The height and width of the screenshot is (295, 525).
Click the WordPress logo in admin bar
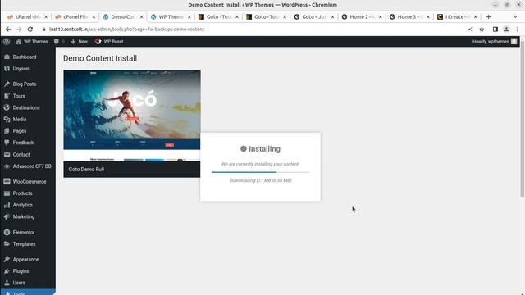pyautogui.click(x=7, y=42)
